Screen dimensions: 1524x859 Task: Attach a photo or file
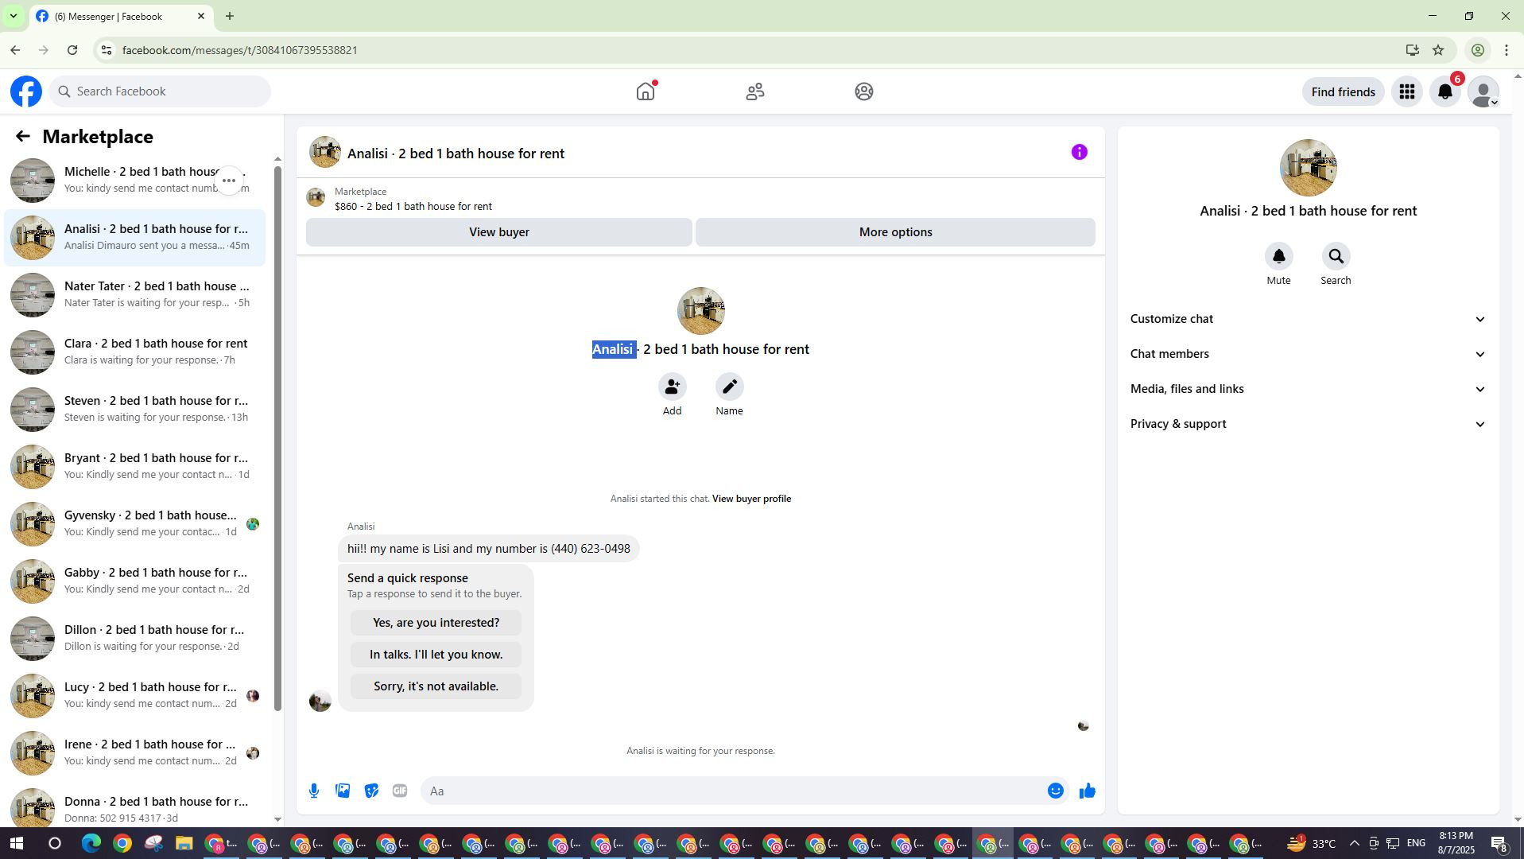point(343,791)
